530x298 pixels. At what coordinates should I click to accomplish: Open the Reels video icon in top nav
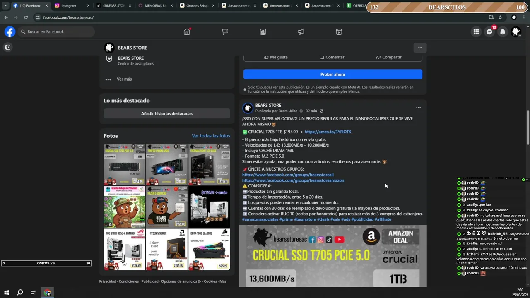pos(339,32)
